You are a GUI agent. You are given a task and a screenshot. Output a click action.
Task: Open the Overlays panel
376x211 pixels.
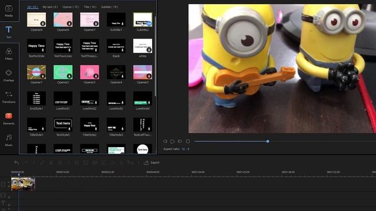pyautogui.click(x=9, y=76)
